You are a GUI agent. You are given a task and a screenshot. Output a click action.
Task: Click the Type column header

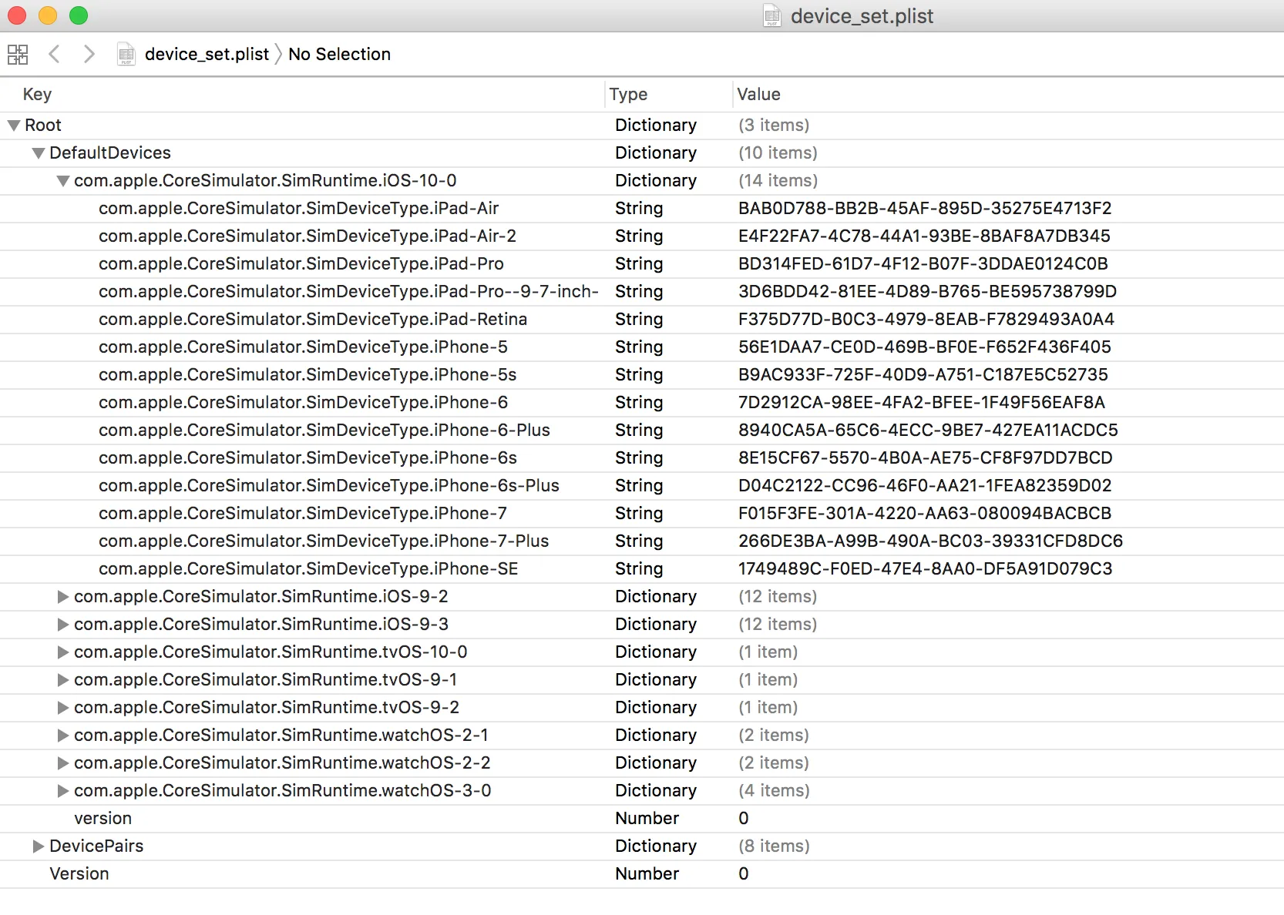(628, 94)
